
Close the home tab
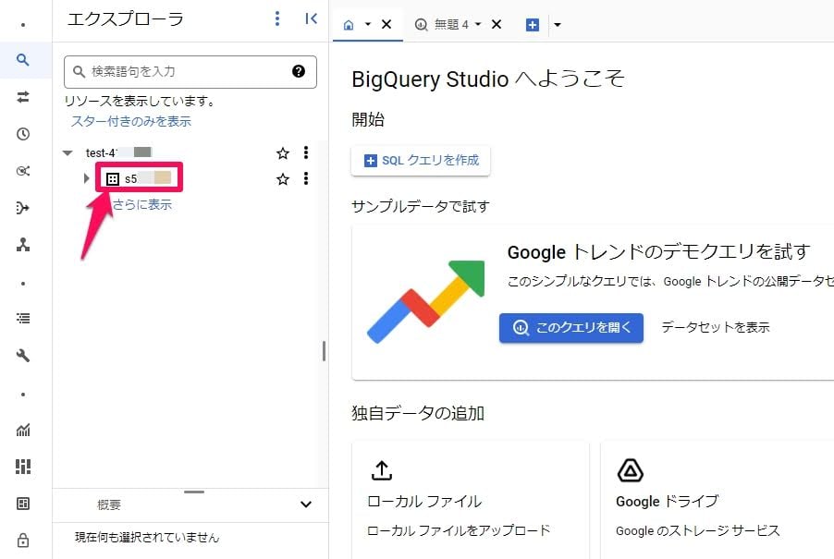(386, 24)
